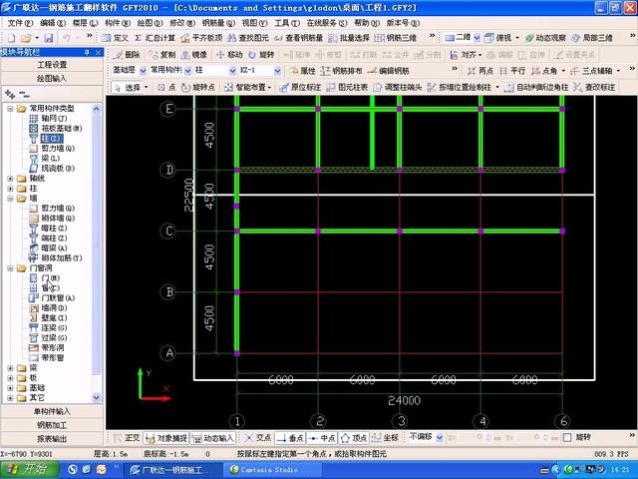Click 镜像 mirror tool
Viewport: 638px width, 479px height.
[194, 55]
